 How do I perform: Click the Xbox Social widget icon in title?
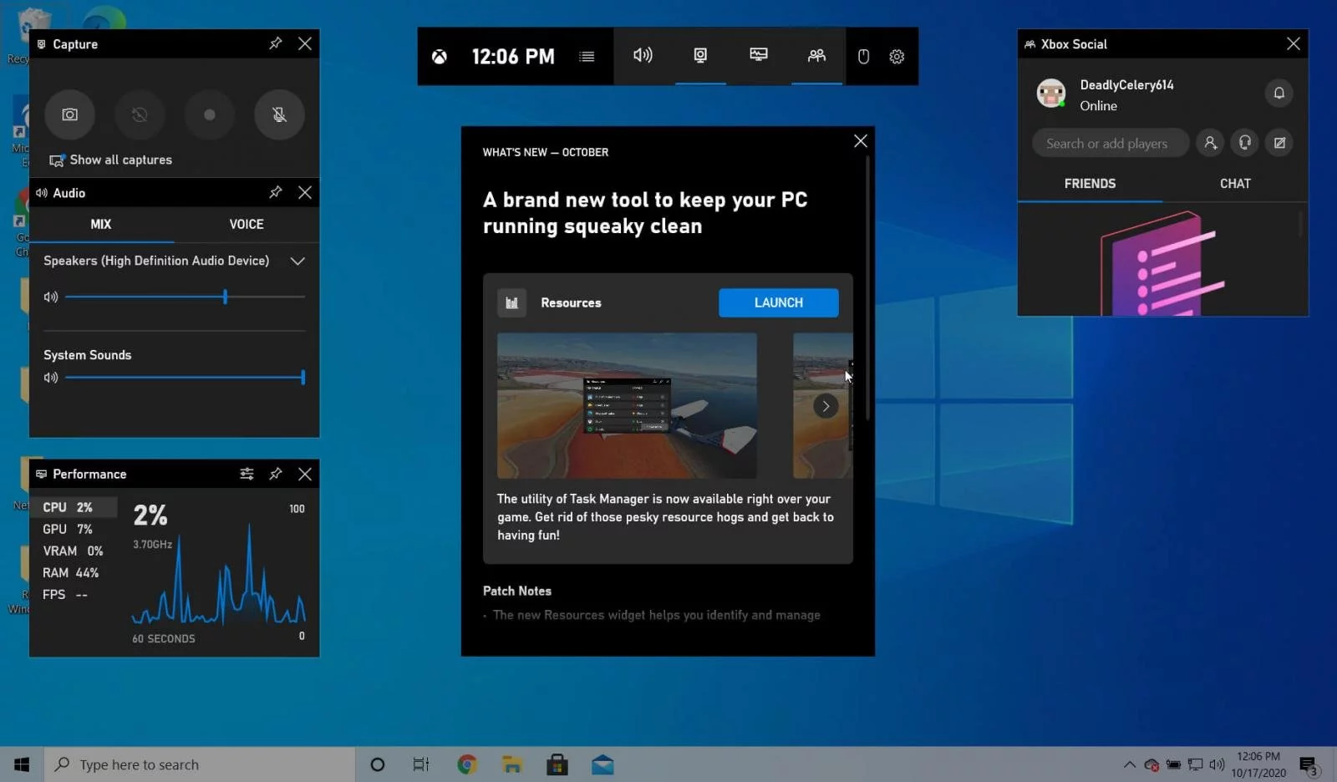pos(1029,44)
